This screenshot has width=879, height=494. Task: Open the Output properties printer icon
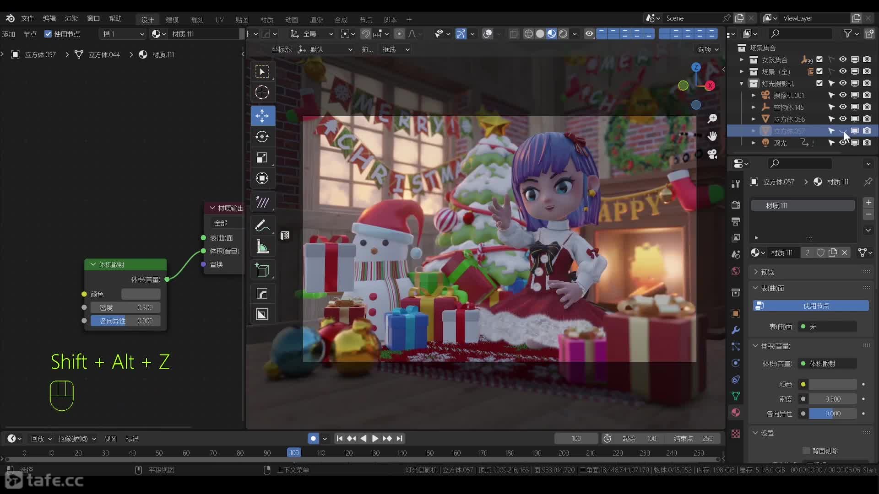coord(736,221)
